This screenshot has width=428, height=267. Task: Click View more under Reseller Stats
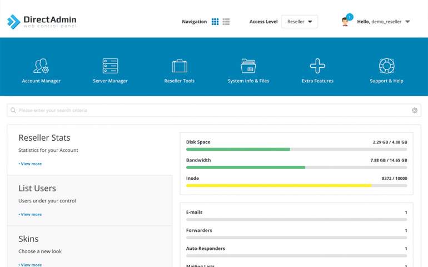pyautogui.click(x=30, y=164)
